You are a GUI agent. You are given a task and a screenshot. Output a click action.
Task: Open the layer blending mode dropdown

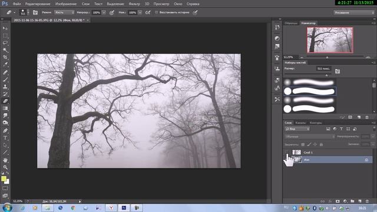click(310, 137)
